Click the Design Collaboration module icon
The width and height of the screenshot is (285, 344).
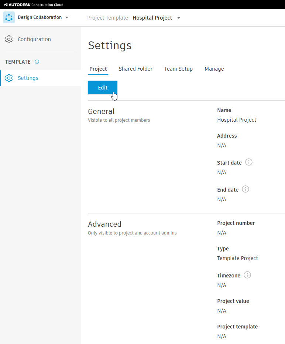[9, 17]
